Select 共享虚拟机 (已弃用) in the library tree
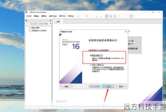 tap(39, 31)
